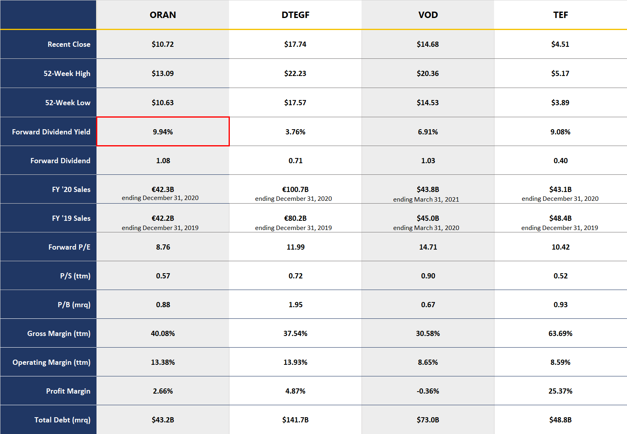Select the DTEGF column header

[x=295, y=15]
